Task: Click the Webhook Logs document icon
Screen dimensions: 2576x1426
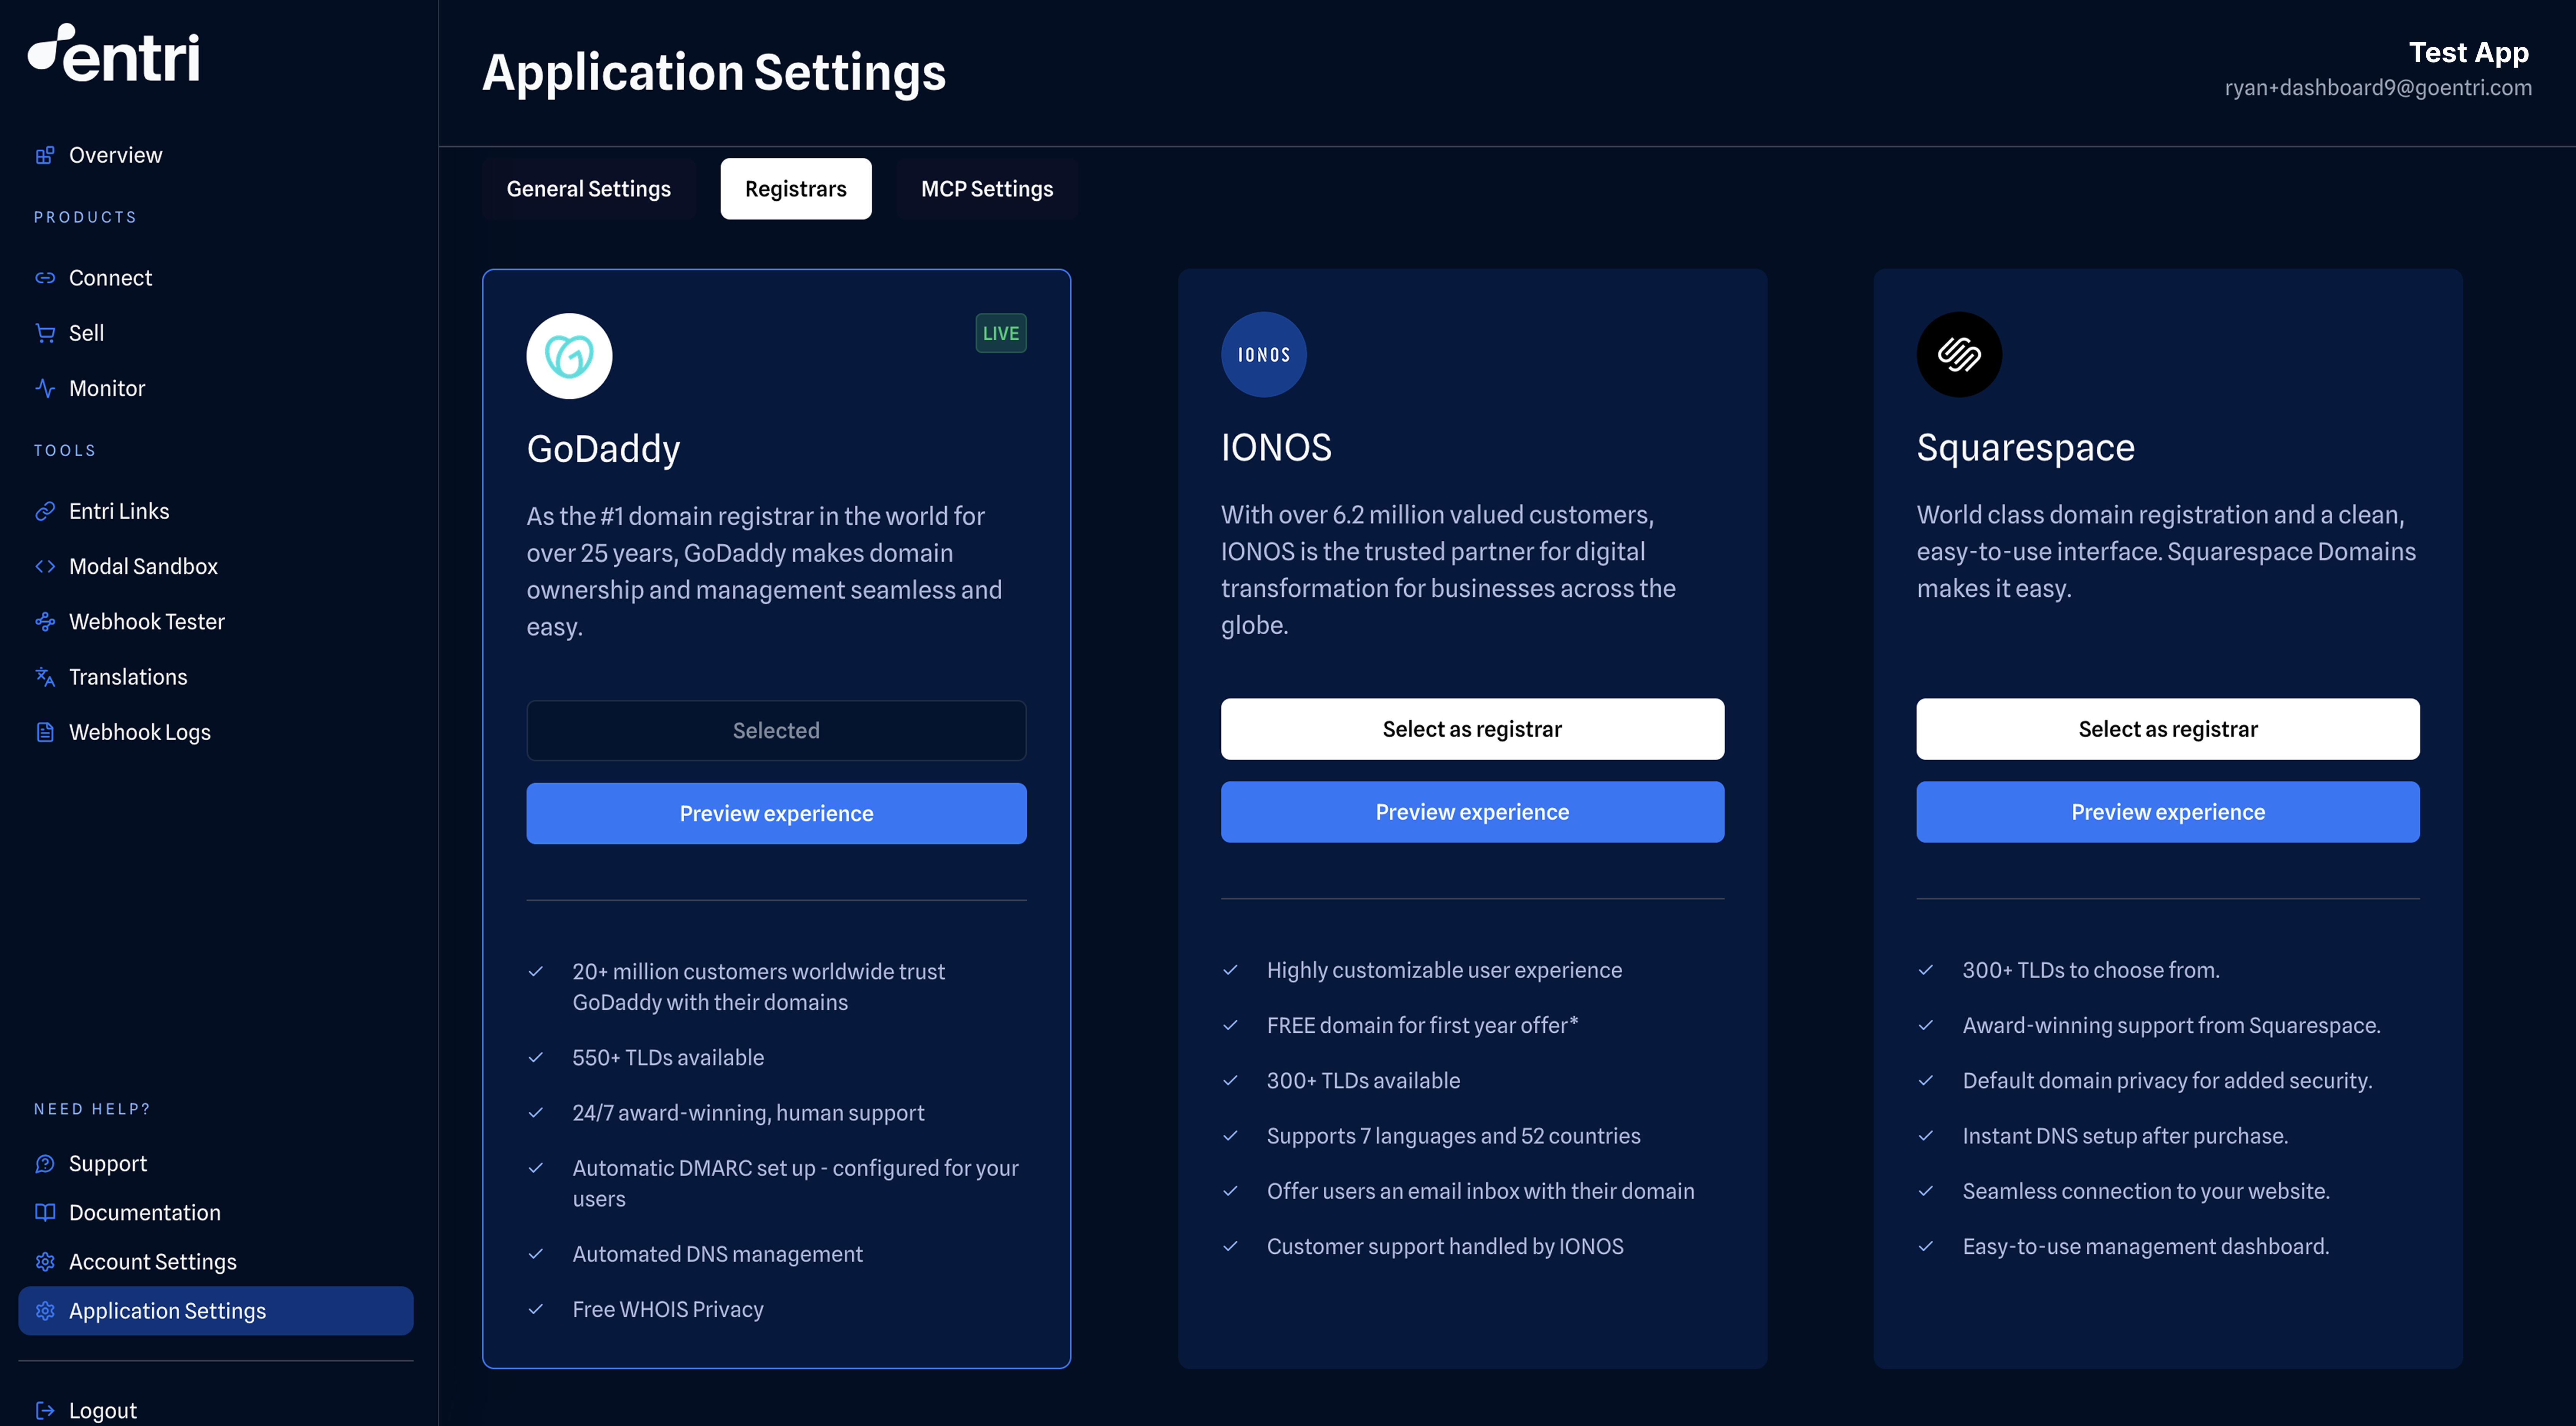Action: click(45, 732)
